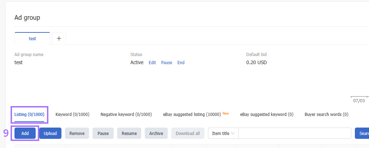The width and height of the screenshot is (369, 148).
Task: Click the End status link
Action: tap(181, 63)
